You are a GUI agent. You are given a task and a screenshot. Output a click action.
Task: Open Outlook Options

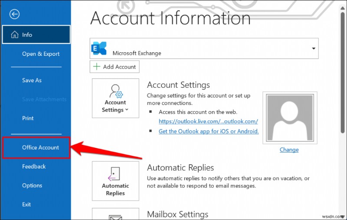pos(32,185)
